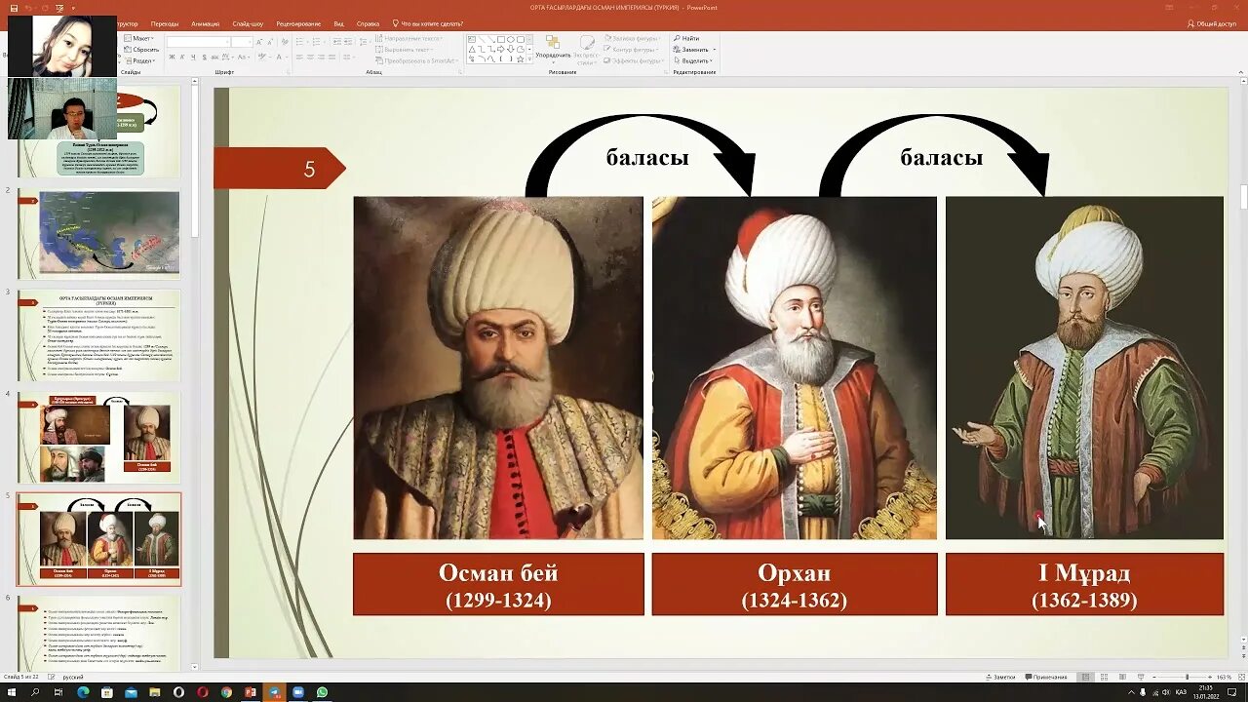Select slide 4 thumbnail
Image resolution: width=1248 pixels, height=702 pixels.
tap(99, 438)
